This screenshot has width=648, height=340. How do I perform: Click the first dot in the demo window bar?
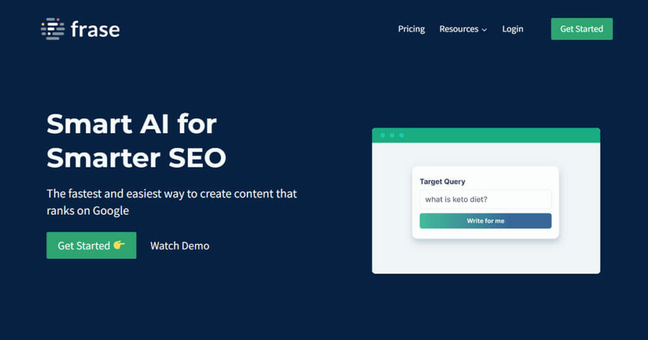pos(382,135)
